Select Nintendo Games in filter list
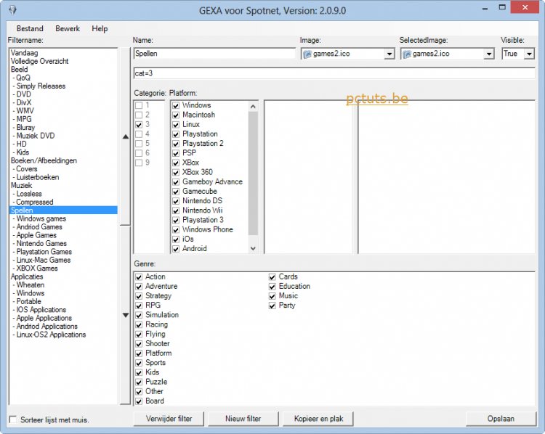 (x=41, y=244)
